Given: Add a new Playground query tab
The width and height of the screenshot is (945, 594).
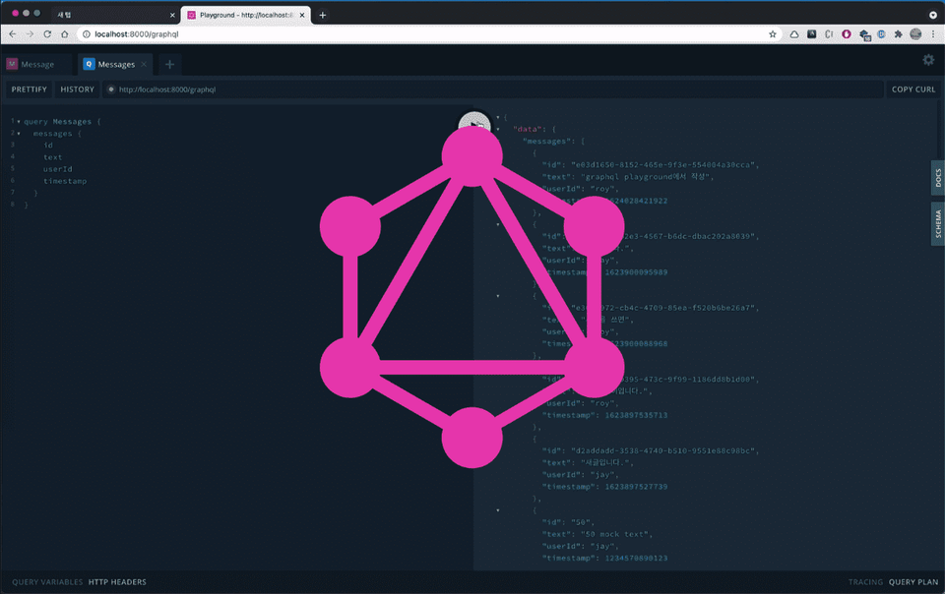Looking at the screenshot, I should point(169,64).
